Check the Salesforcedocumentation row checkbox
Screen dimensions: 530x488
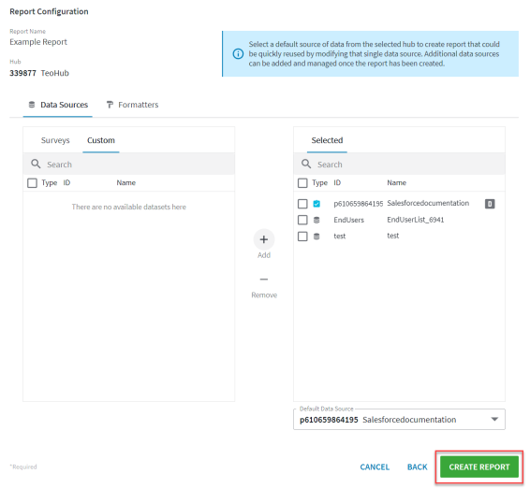click(302, 204)
